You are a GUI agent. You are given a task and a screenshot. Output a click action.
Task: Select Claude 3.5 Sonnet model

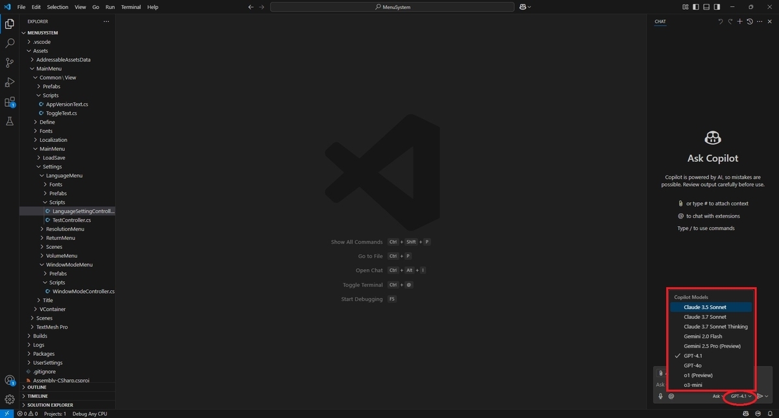pos(711,307)
